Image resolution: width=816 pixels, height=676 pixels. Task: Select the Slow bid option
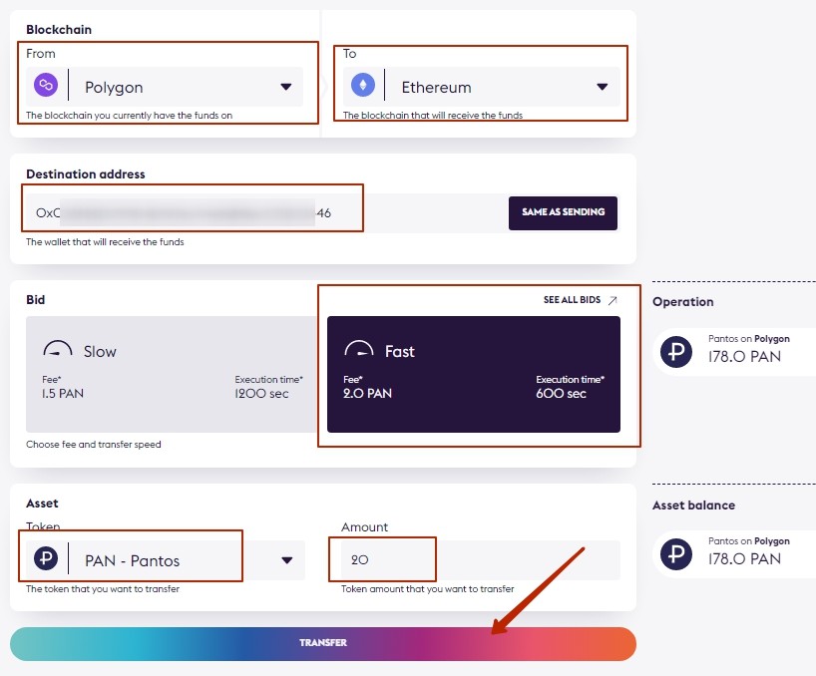[172, 374]
